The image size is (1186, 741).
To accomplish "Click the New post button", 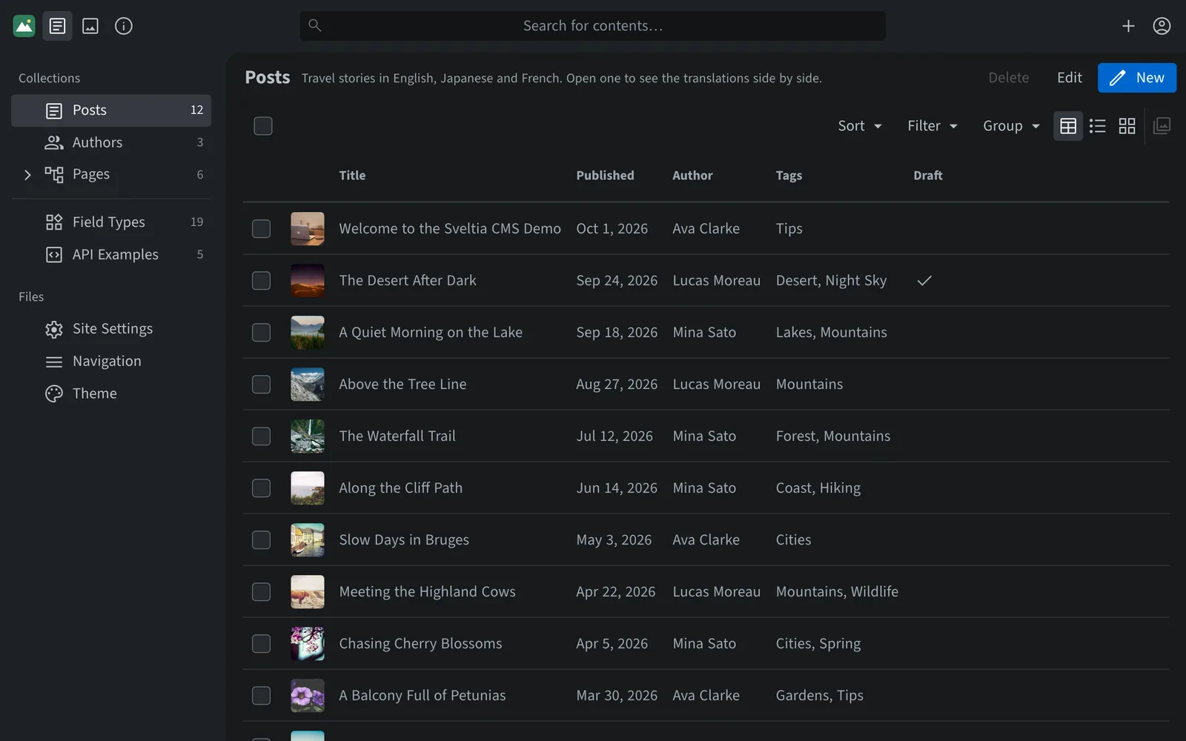I will click(1137, 78).
